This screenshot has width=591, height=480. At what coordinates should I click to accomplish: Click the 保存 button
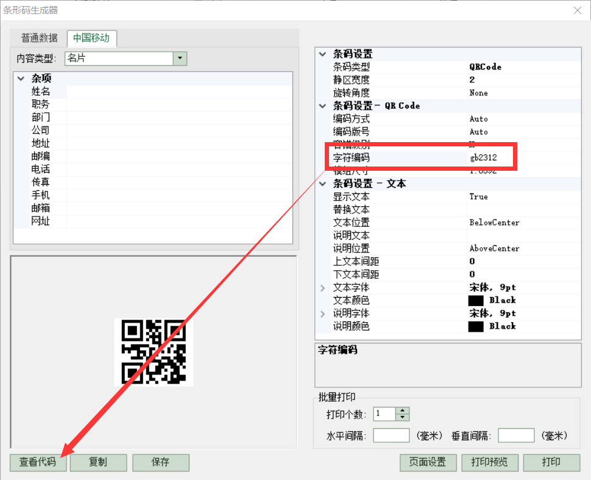pyautogui.click(x=161, y=462)
